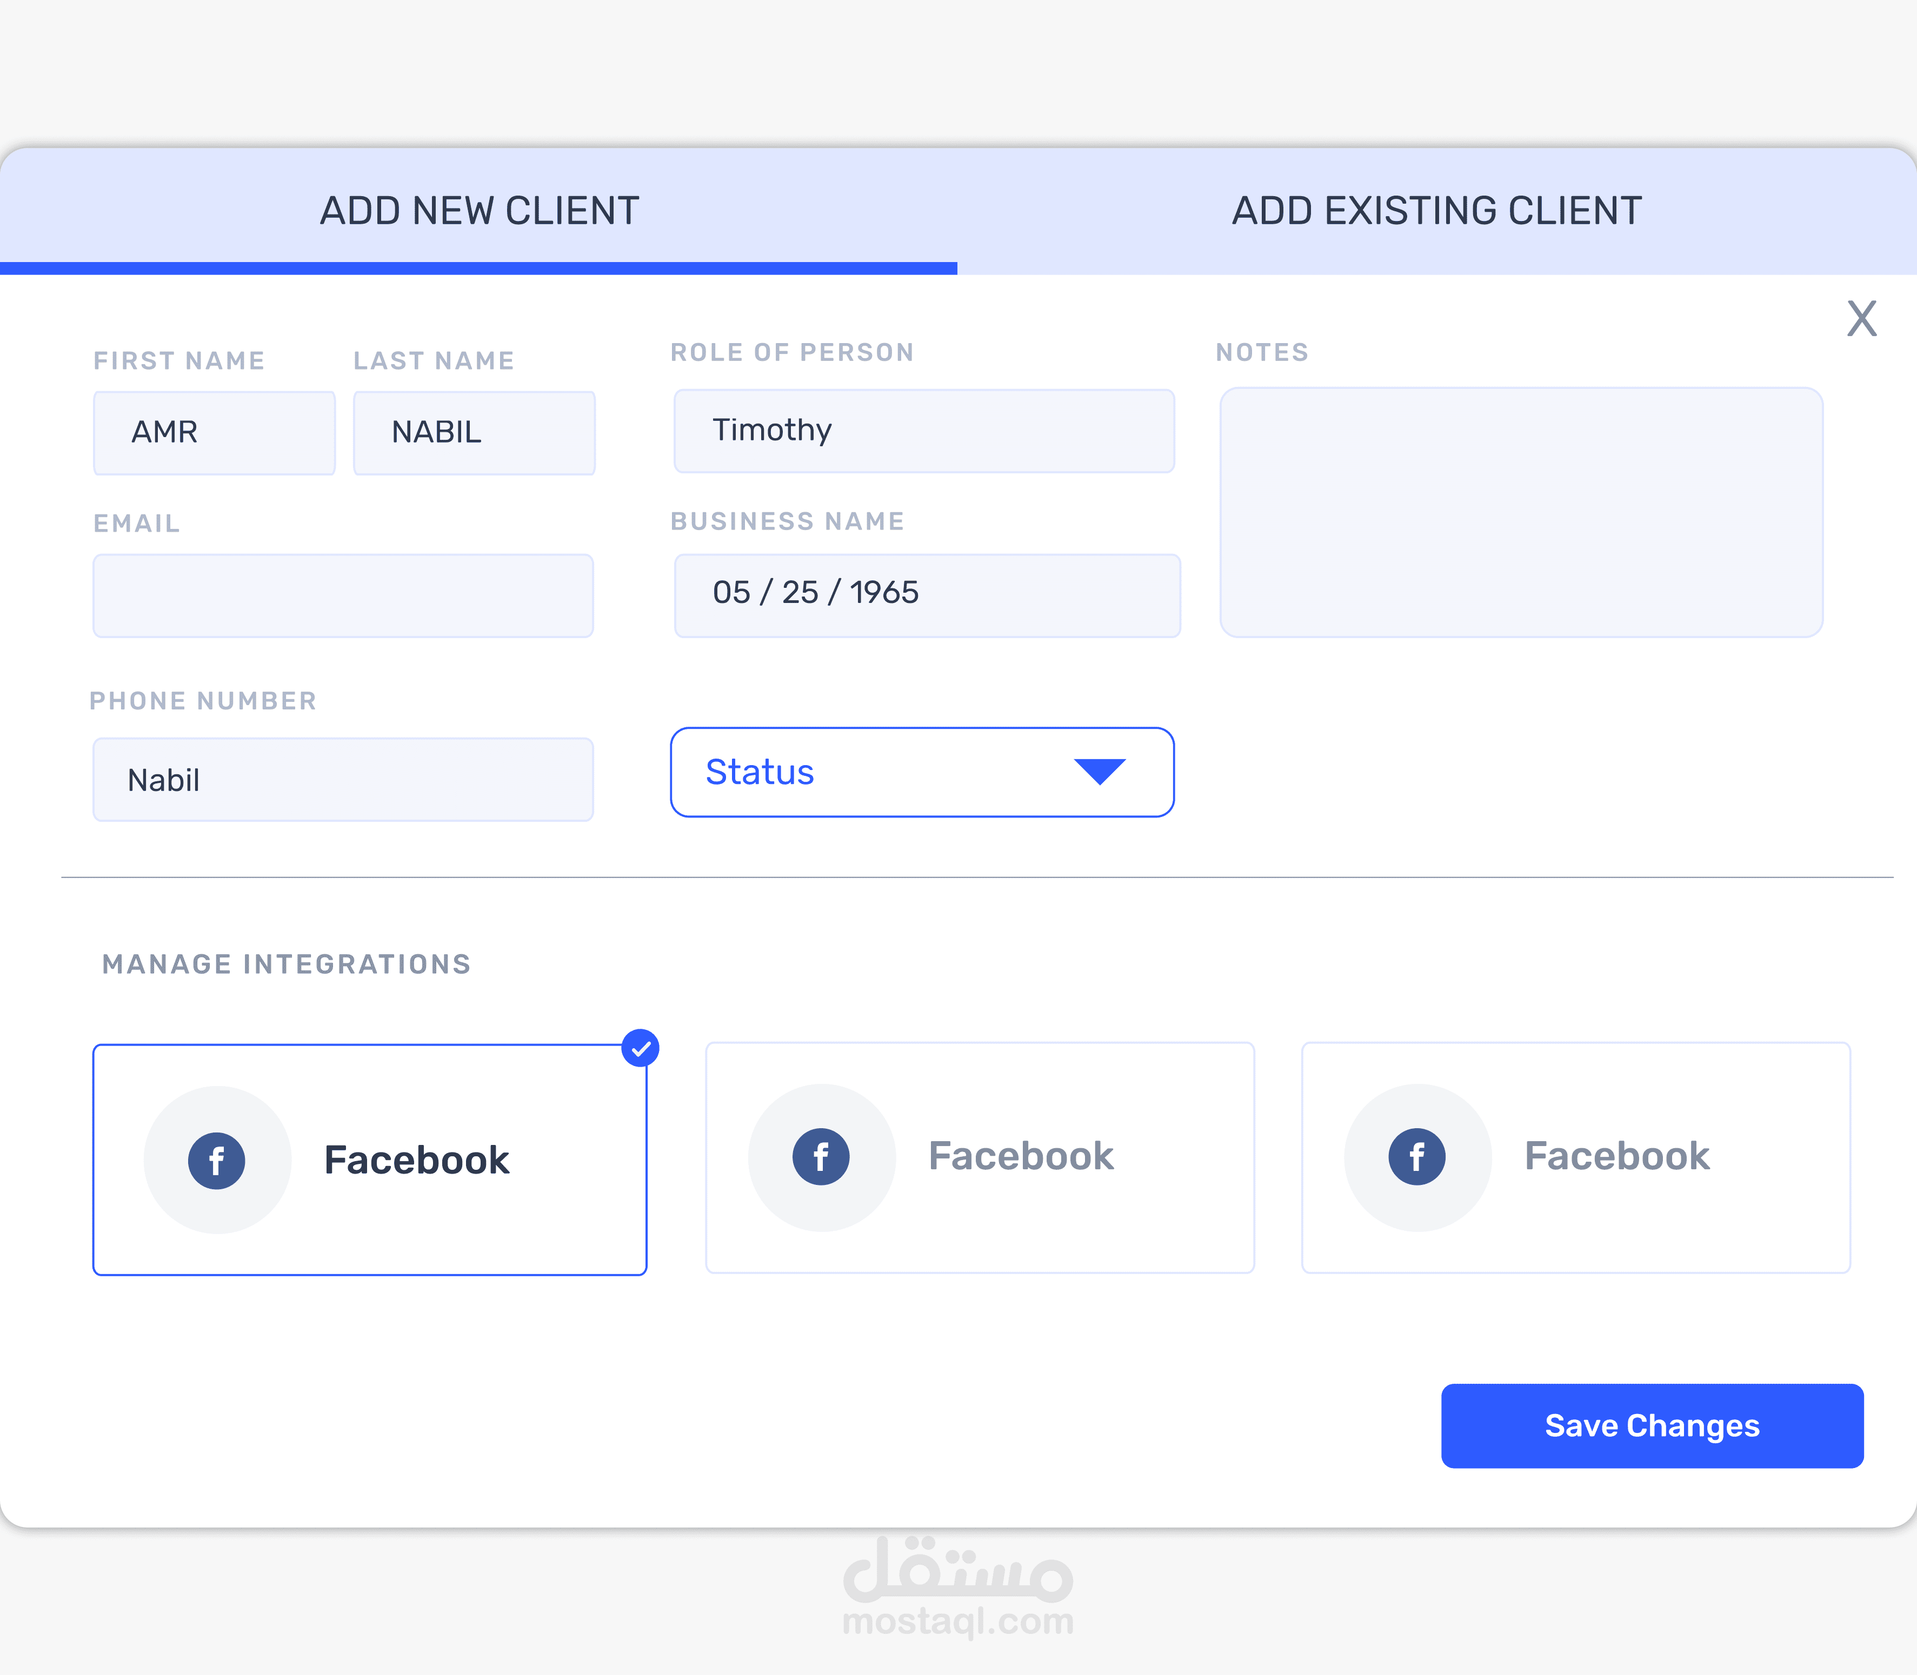Screen dimensions: 1917x1675
Task: Click the Last Name field containing NABIL
Action: tap(474, 433)
